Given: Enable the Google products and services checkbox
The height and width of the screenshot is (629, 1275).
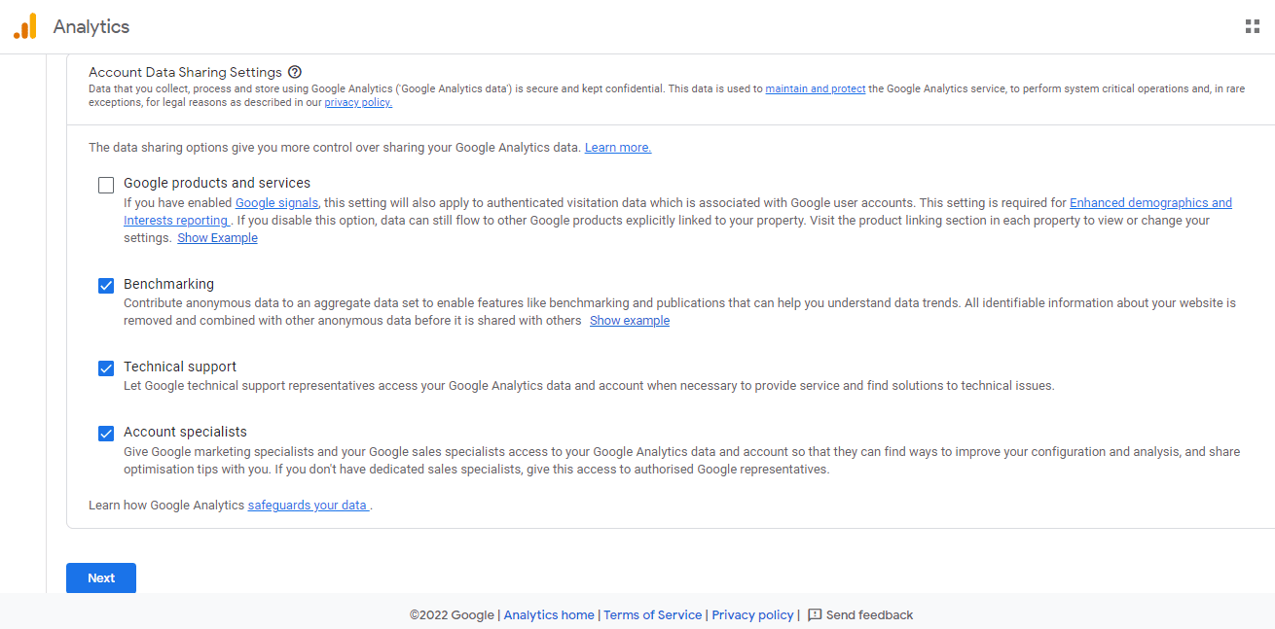Looking at the screenshot, I should click(105, 184).
